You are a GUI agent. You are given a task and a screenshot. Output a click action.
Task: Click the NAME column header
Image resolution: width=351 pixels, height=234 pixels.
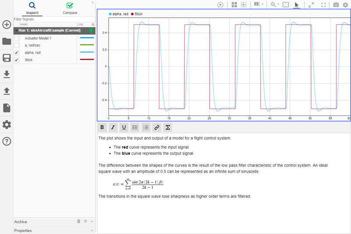[x=24, y=25]
